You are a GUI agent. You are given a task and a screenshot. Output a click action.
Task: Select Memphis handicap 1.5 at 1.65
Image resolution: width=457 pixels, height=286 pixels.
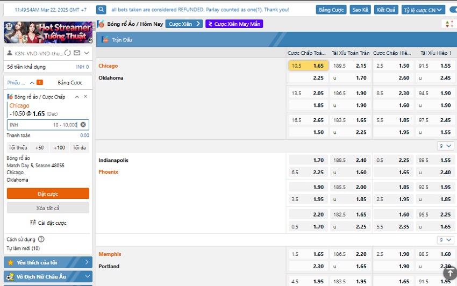coord(309,254)
